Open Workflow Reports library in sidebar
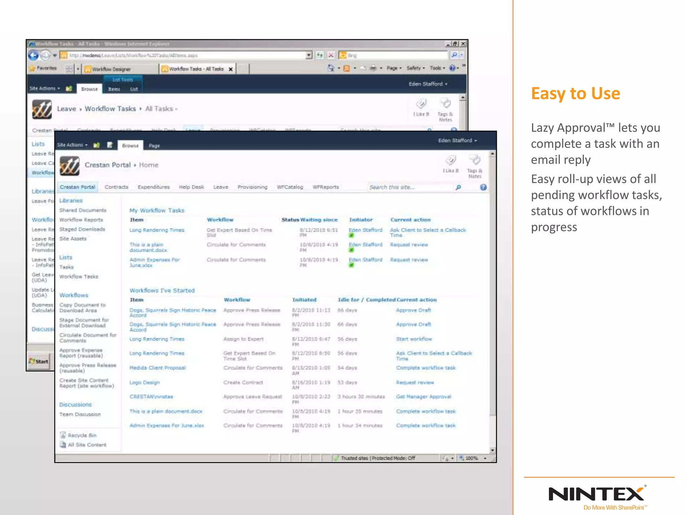Screen dimensions: 687x515 point(81,220)
